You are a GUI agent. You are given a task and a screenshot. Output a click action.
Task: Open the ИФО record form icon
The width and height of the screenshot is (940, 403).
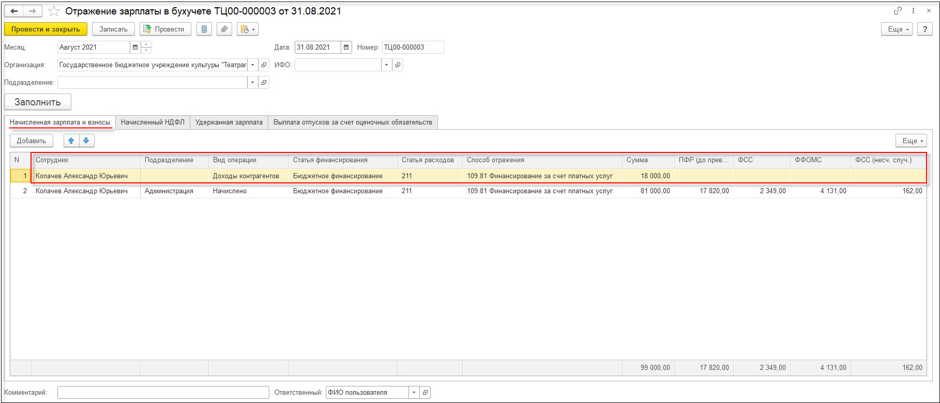398,65
